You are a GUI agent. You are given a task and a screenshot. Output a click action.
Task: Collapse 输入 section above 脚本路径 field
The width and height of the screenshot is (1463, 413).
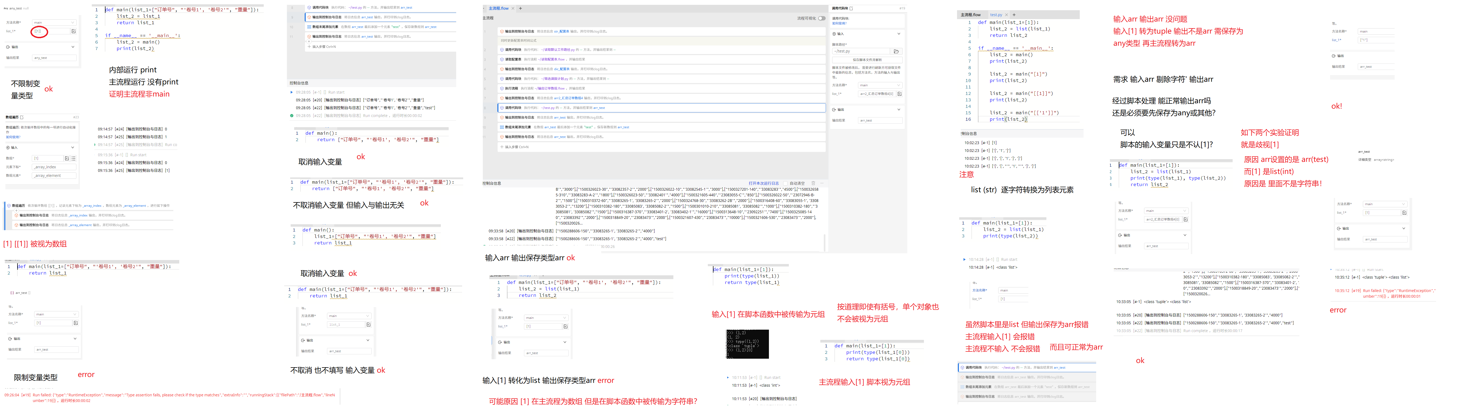899,33
